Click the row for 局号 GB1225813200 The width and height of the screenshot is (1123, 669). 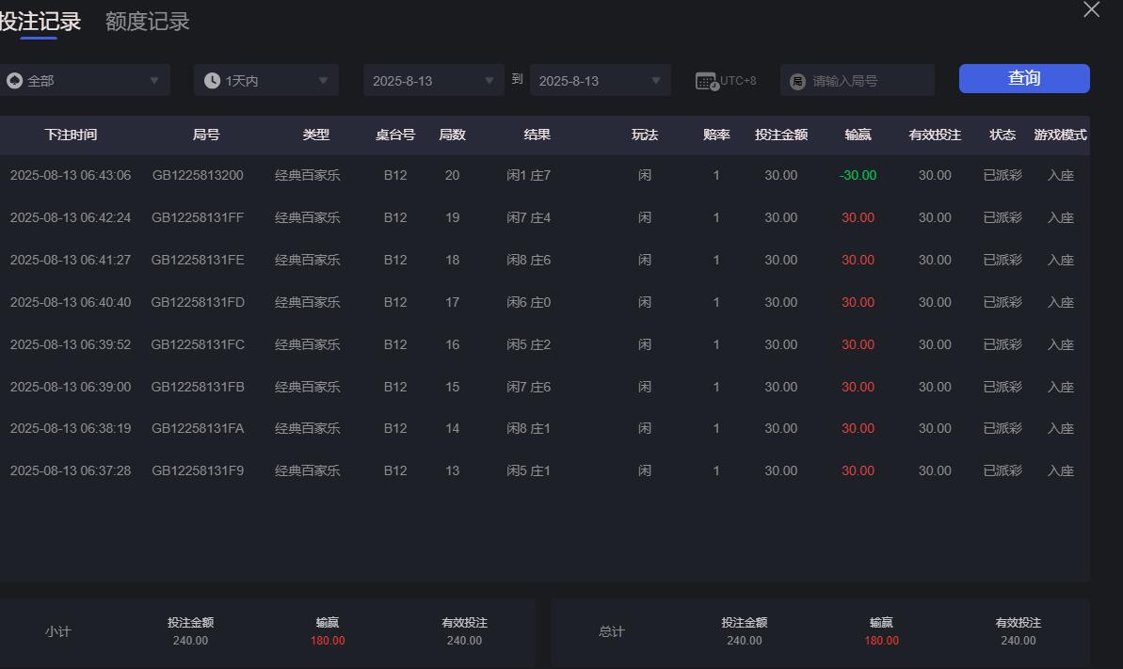click(x=198, y=175)
